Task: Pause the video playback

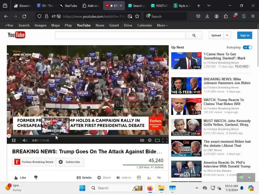Action: 14,140
